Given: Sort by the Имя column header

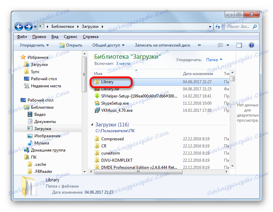Looking at the screenshot, I should point(137,74).
